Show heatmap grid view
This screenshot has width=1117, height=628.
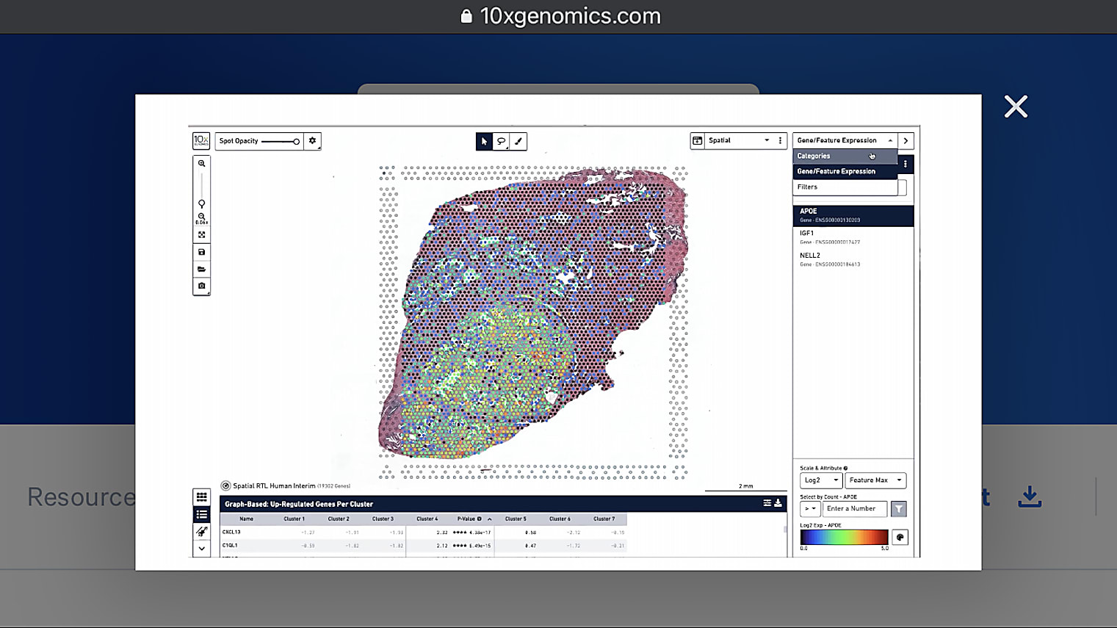[x=201, y=497]
